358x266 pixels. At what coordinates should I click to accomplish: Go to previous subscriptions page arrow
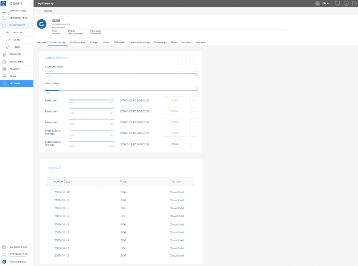tap(182, 61)
